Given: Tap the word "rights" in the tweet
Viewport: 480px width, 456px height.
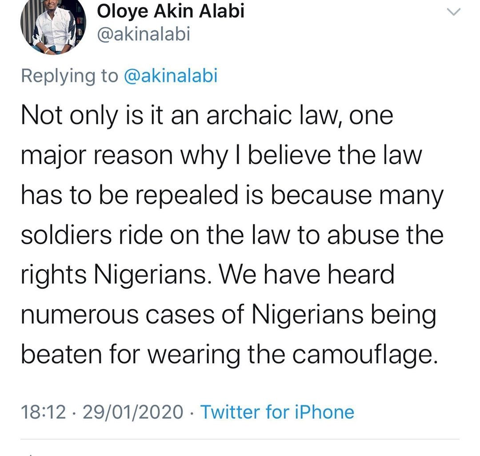Looking at the screenshot, I should point(54,275).
